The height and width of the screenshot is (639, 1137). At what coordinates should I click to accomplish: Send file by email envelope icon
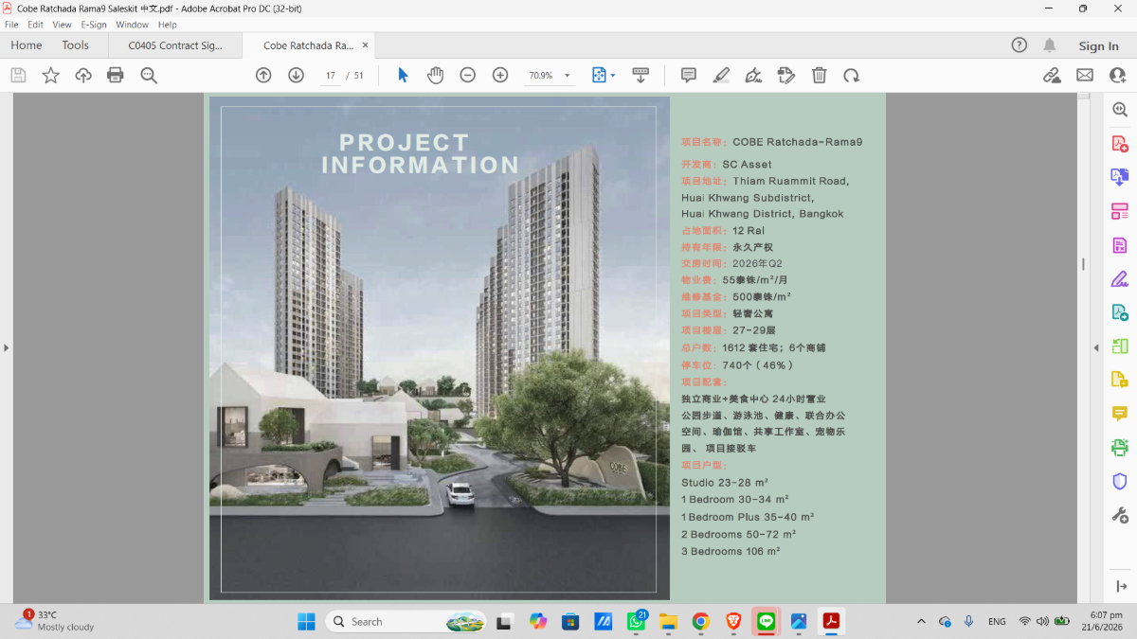(1085, 76)
